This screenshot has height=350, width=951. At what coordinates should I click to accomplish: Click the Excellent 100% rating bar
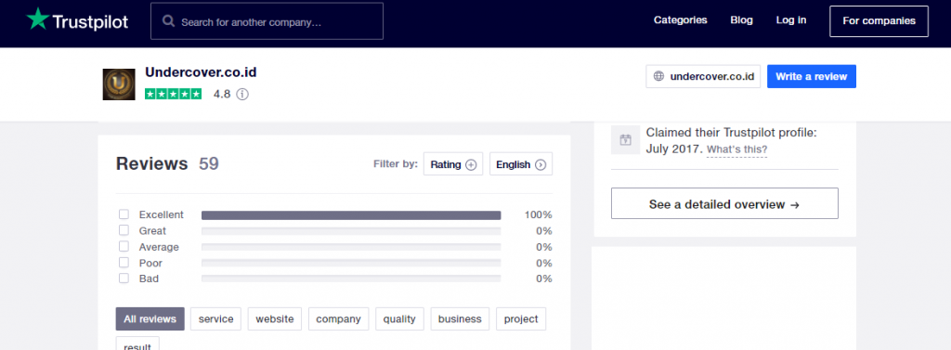coord(351,214)
